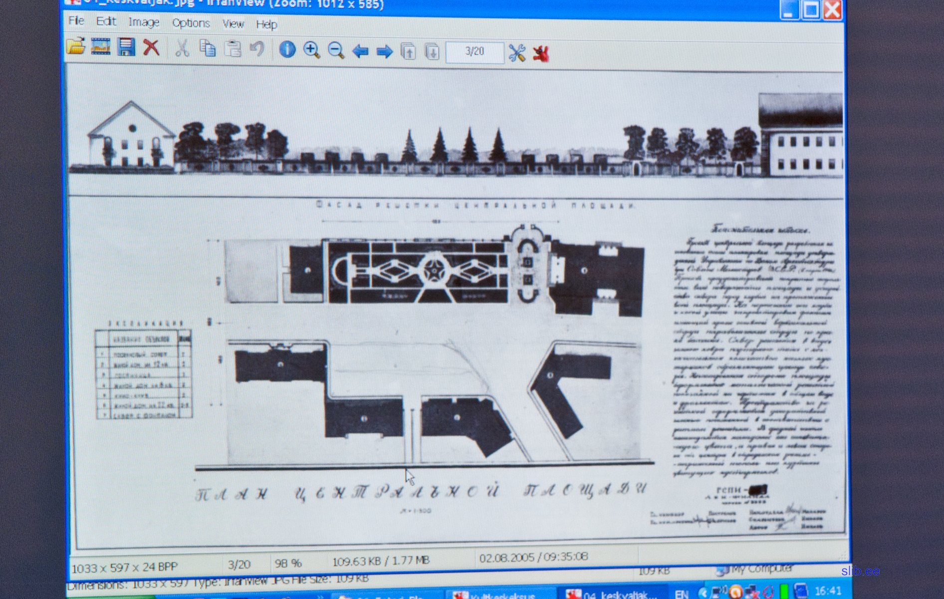Viewport: 944px width, 599px height.
Task: Open the Slideshow filmstrip icon
Action: click(x=100, y=47)
